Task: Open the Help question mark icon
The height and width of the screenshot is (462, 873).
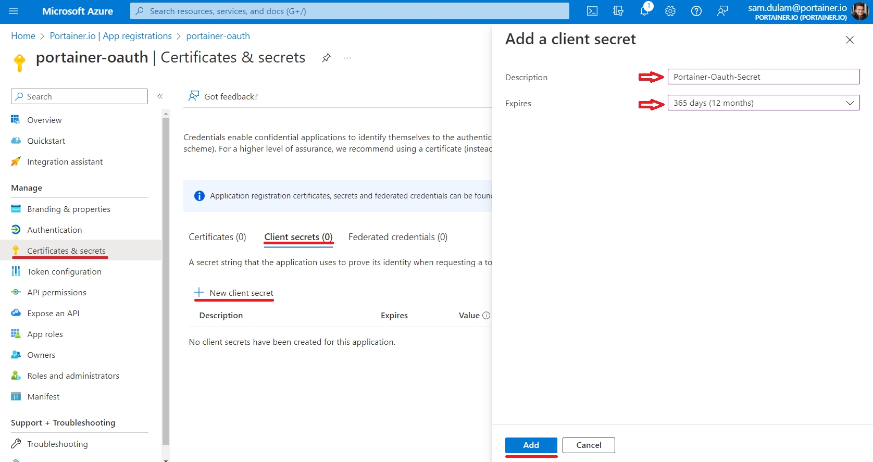Action: tap(696, 11)
